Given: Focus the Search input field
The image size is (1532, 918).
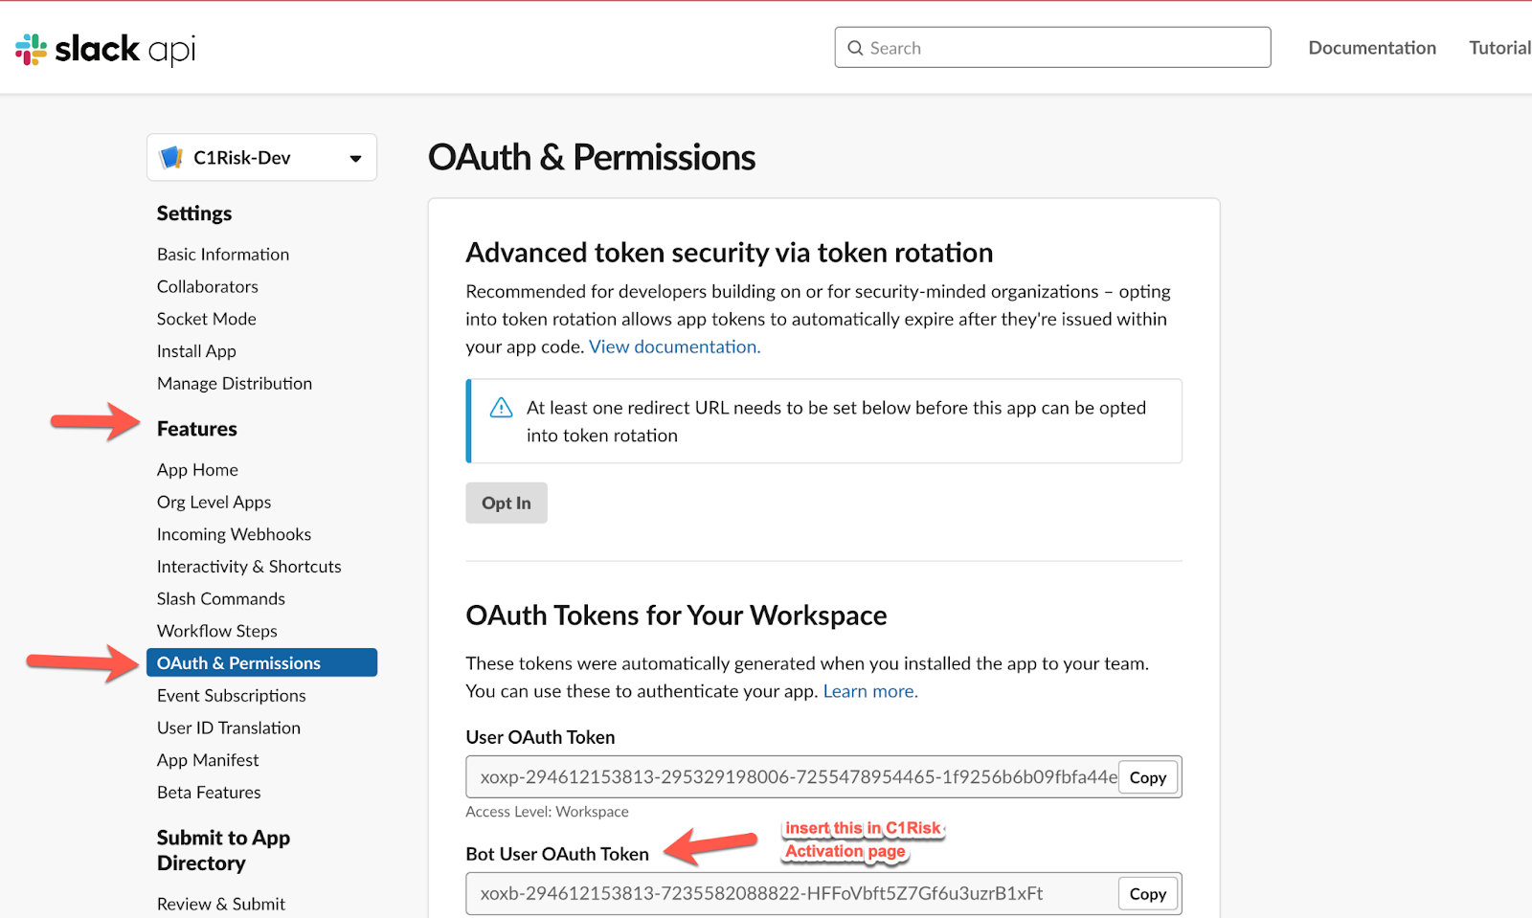Looking at the screenshot, I should click(1052, 48).
